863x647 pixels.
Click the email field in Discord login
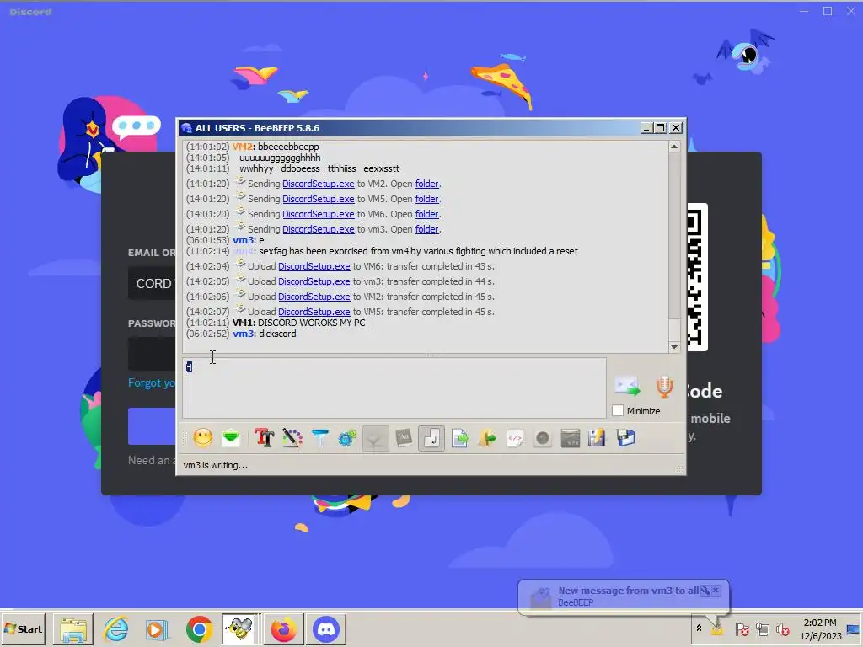152,283
